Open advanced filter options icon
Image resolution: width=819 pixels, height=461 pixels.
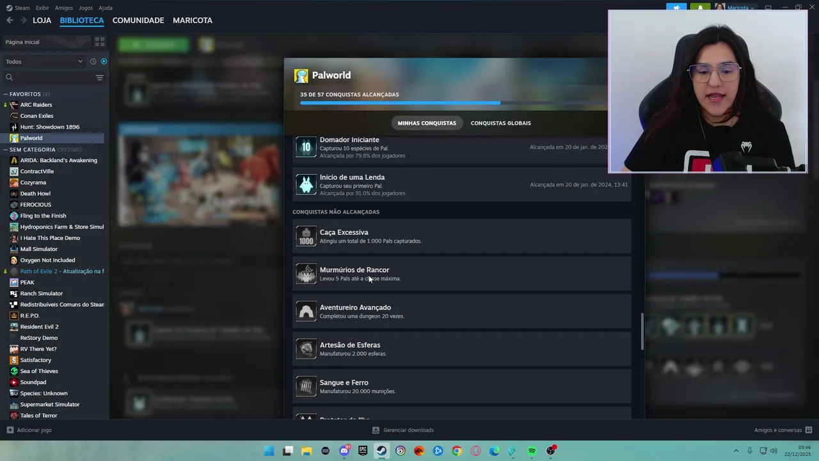(99, 77)
